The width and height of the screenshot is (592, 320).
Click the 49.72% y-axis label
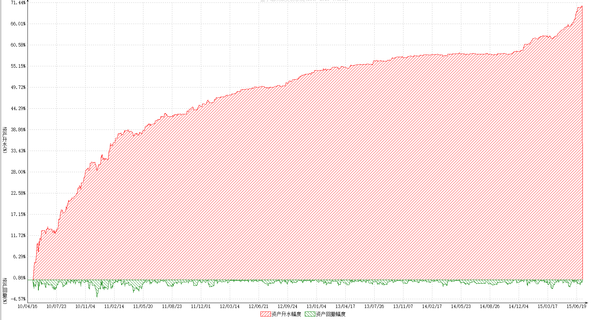[18, 87]
